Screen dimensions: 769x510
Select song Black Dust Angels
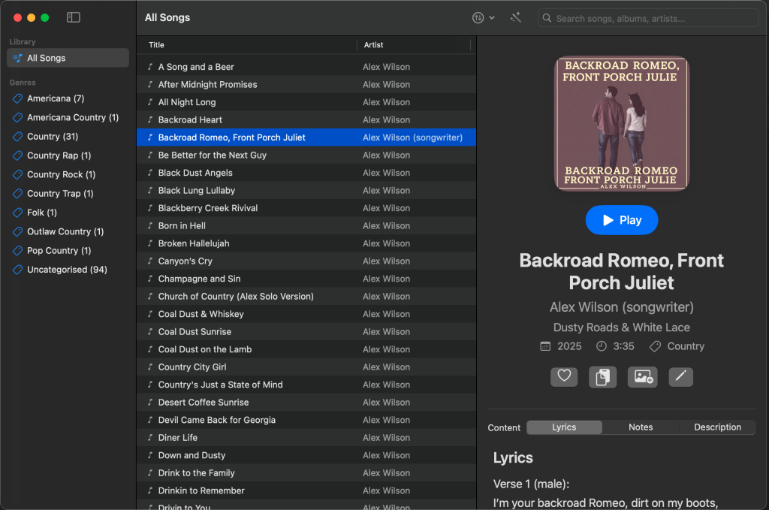pos(306,173)
